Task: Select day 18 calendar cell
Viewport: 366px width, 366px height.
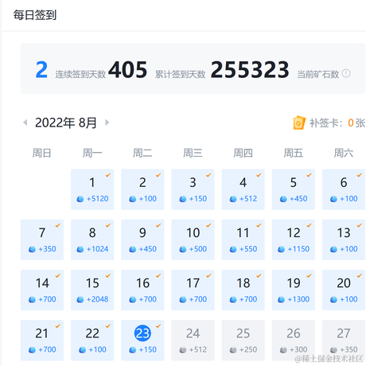Action: point(243,290)
